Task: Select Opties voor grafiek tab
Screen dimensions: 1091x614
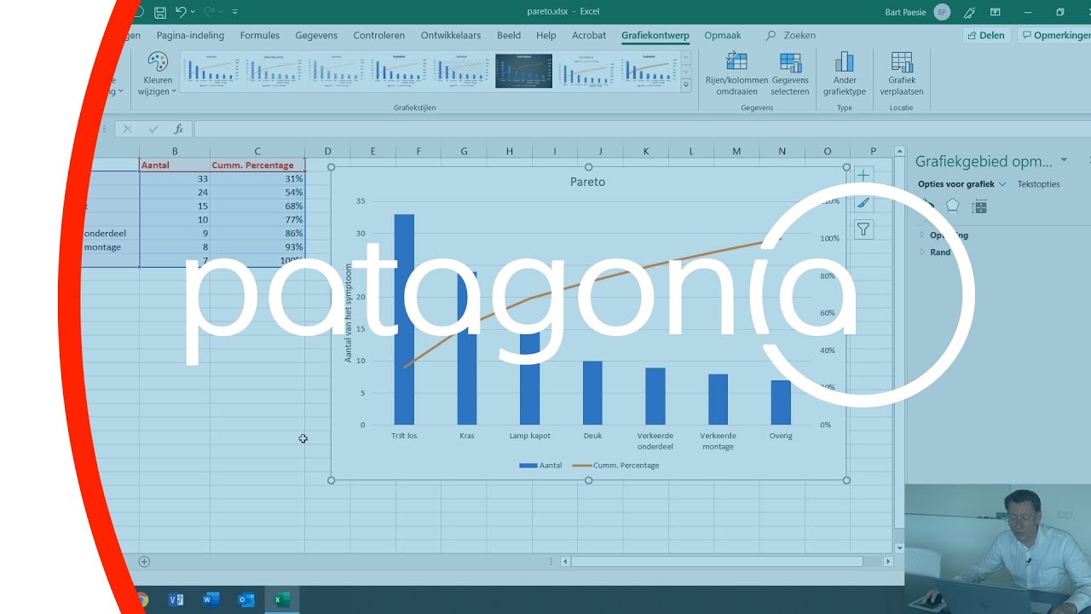Action: point(956,184)
